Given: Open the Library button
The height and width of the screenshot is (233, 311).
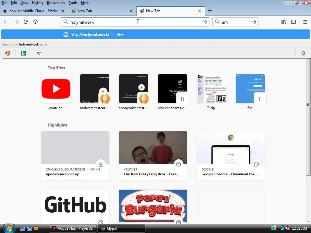Looking at the screenshot, I should pyautogui.click(x=284, y=22).
